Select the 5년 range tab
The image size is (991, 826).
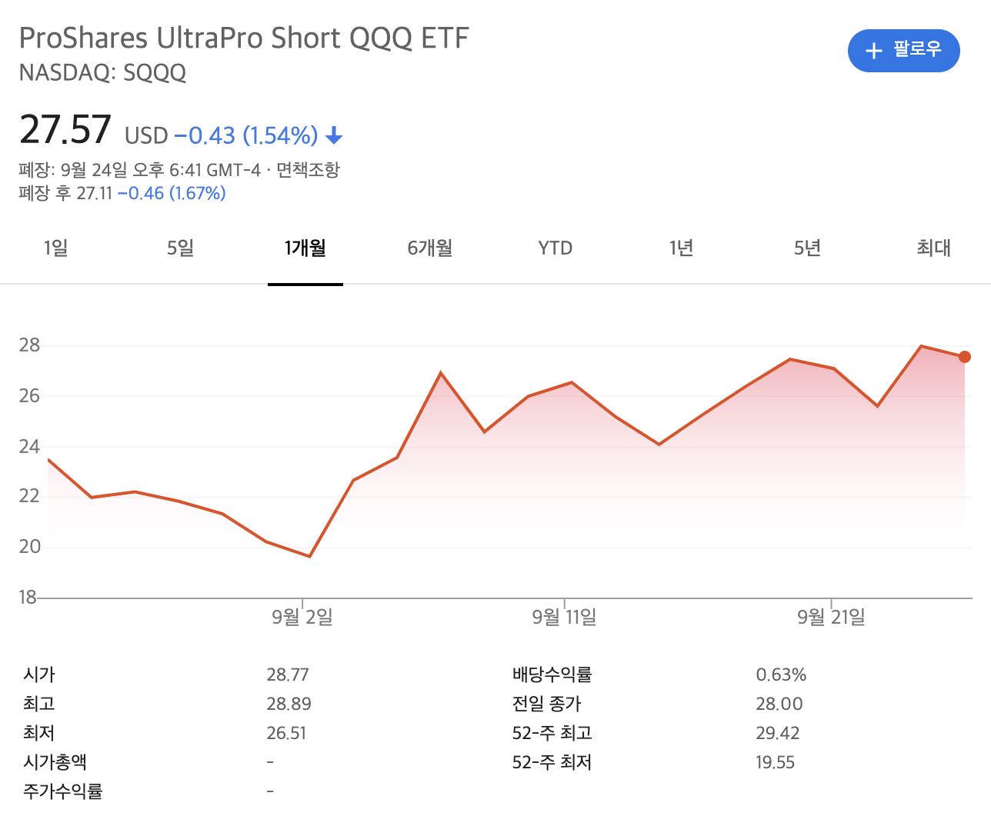[808, 248]
